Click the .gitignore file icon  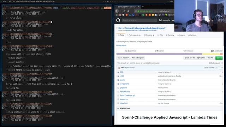point(118,88)
